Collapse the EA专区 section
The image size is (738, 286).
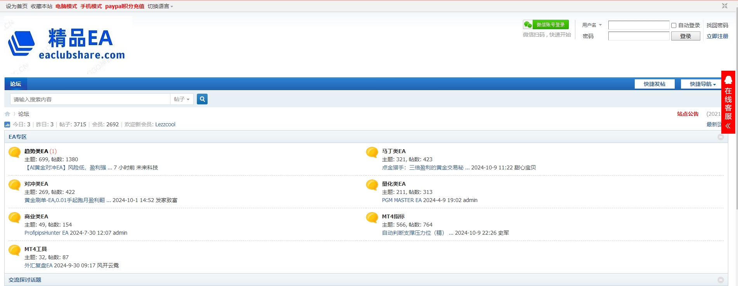pyautogui.click(x=721, y=137)
